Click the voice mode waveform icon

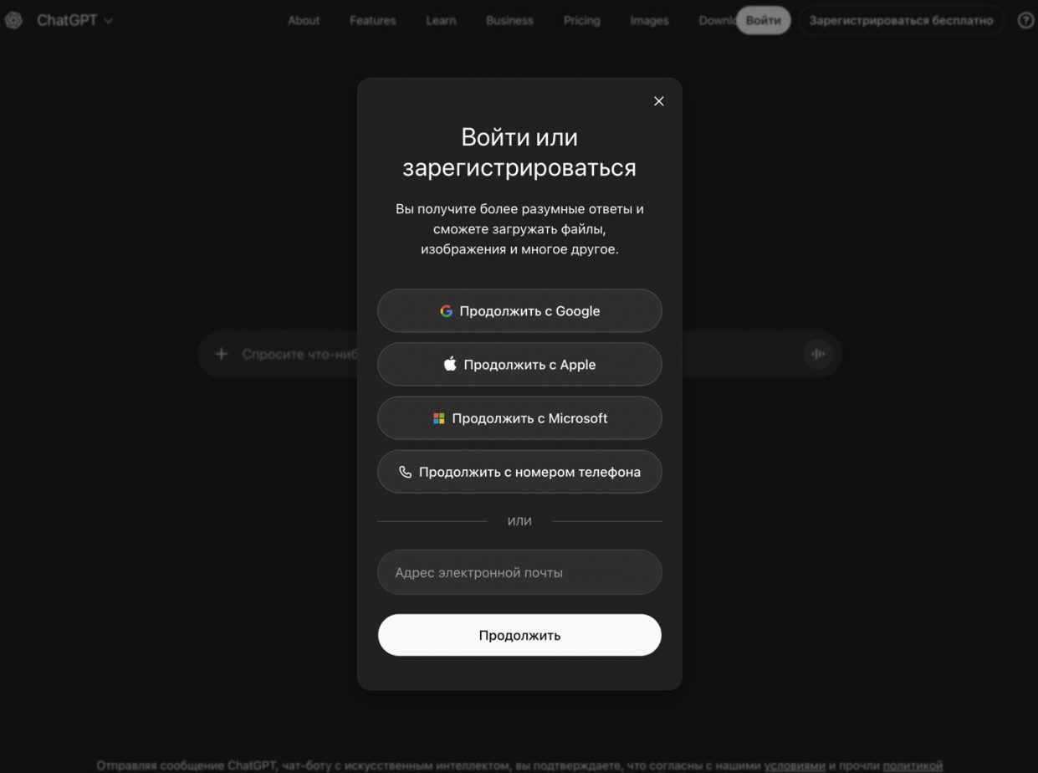[818, 354]
